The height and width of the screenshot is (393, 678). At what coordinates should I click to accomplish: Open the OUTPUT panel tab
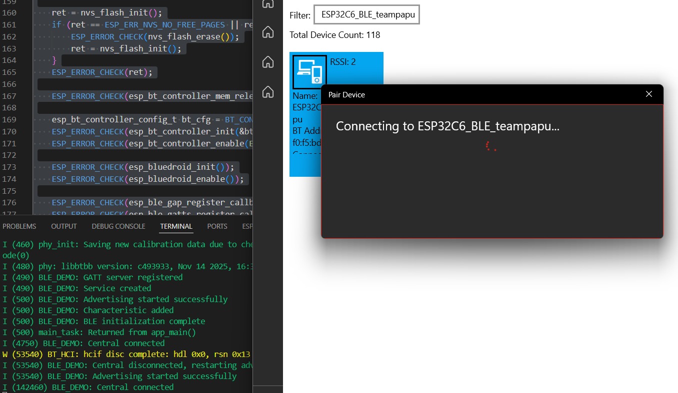[63, 226]
